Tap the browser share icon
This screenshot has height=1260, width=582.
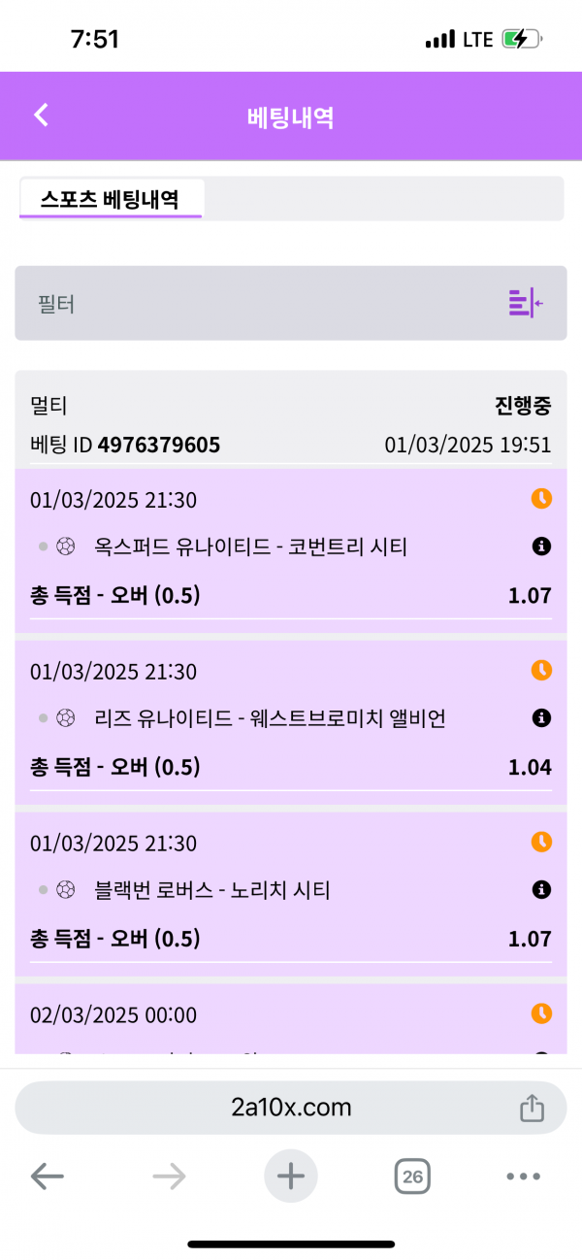pyautogui.click(x=532, y=1108)
